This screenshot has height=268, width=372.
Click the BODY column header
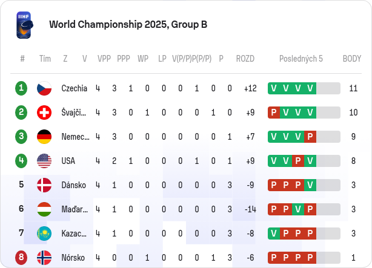(352, 59)
